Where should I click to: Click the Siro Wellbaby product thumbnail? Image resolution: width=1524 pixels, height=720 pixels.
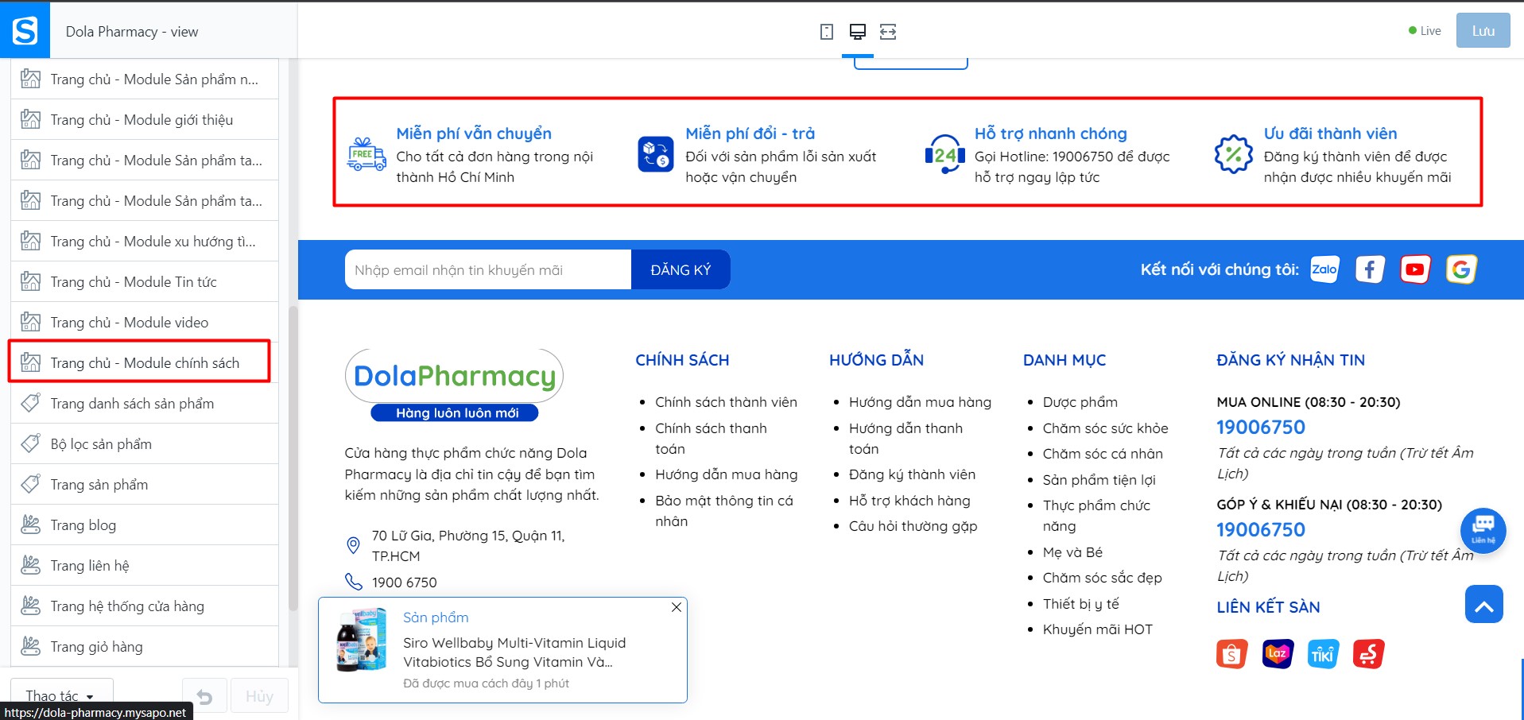pyautogui.click(x=362, y=640)
